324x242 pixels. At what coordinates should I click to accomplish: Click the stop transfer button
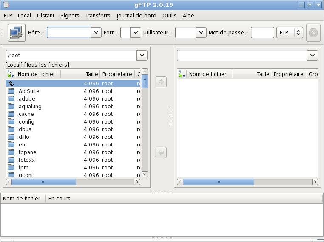[x=313, y=33]
